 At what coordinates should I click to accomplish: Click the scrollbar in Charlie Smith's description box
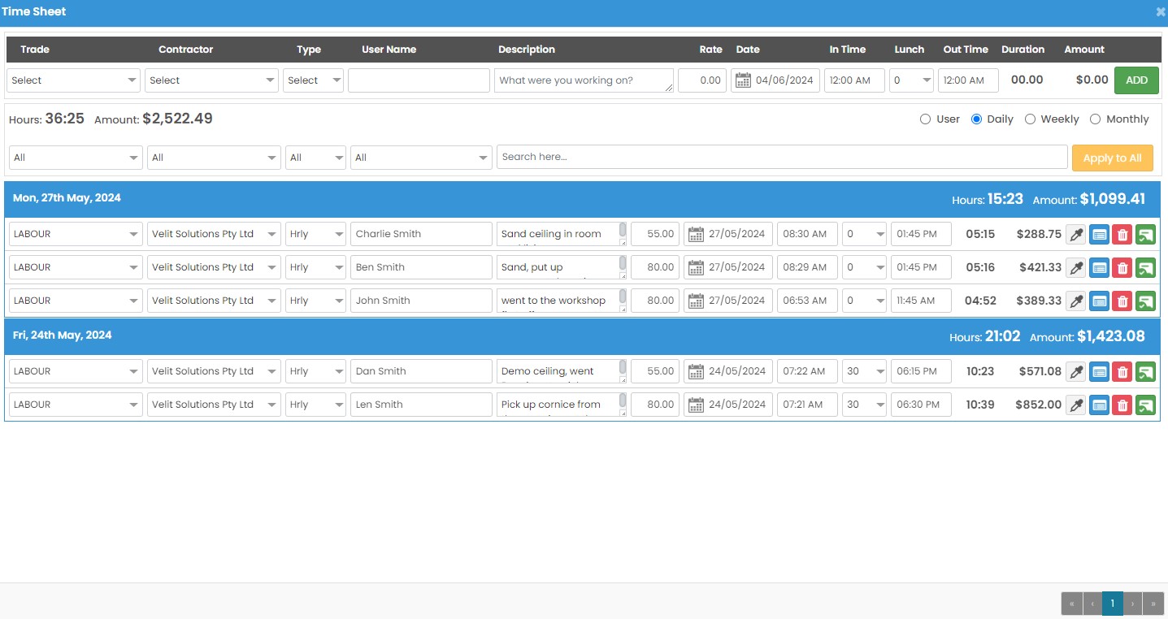623,230
